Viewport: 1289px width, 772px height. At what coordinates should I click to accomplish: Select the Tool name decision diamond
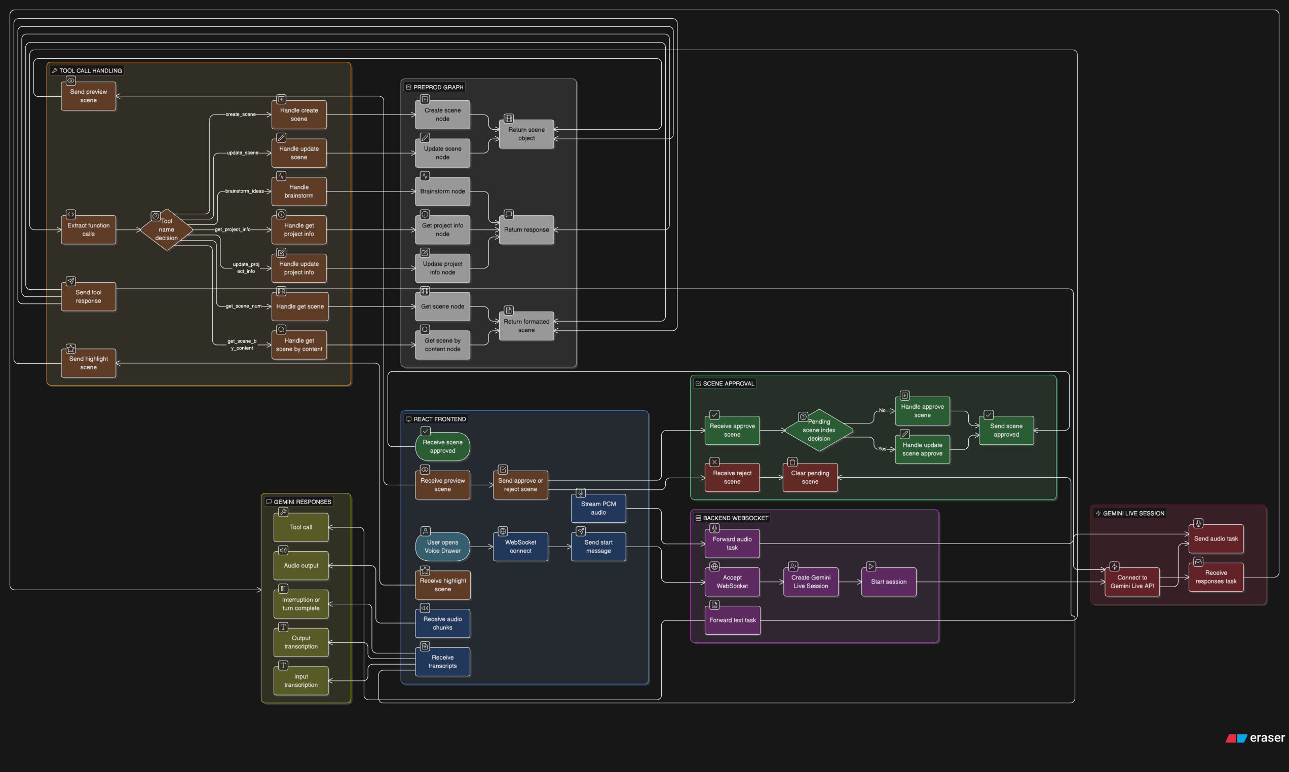coord(167,230)
